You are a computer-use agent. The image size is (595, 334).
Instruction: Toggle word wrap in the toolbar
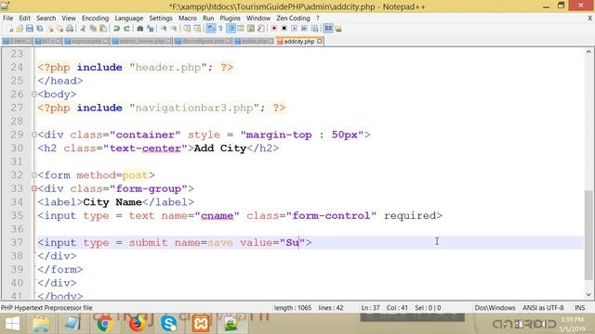tap(211, 29)
